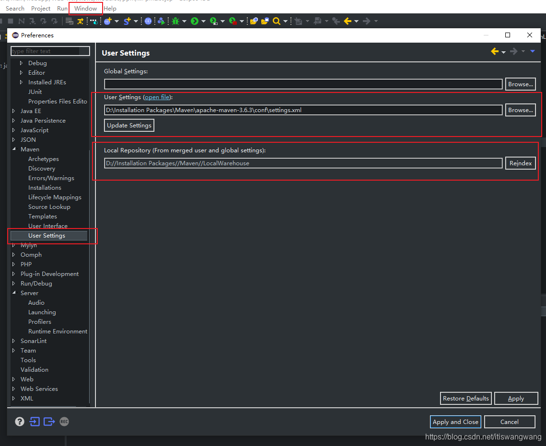The image size is (546, 446).
Task: Select Installations under Maven
Action: 45,187
